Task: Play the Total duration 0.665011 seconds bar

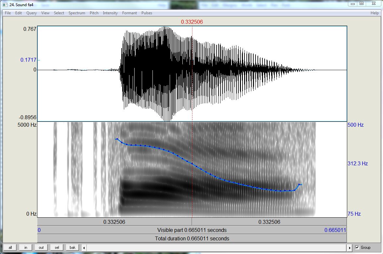Action: [x=192, y=238]
